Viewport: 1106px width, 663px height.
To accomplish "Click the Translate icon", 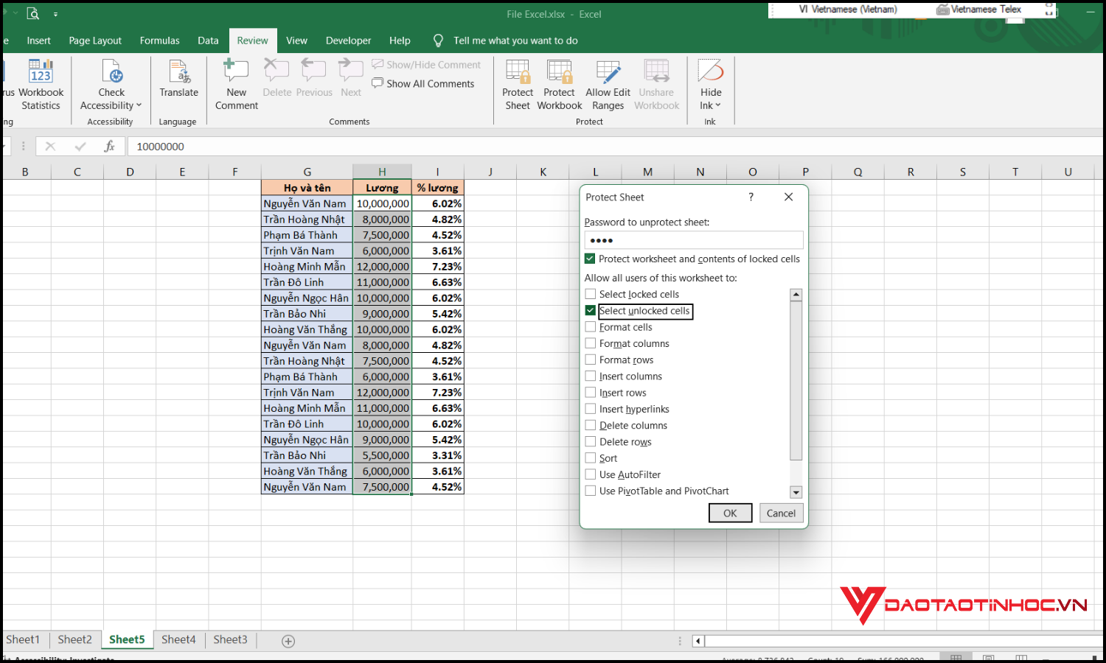I will point(178,71).
